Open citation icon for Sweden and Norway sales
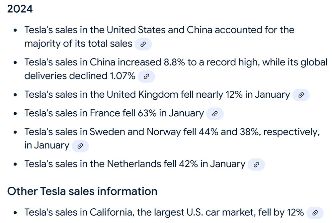Screen dimensions: 332x223 80,146
